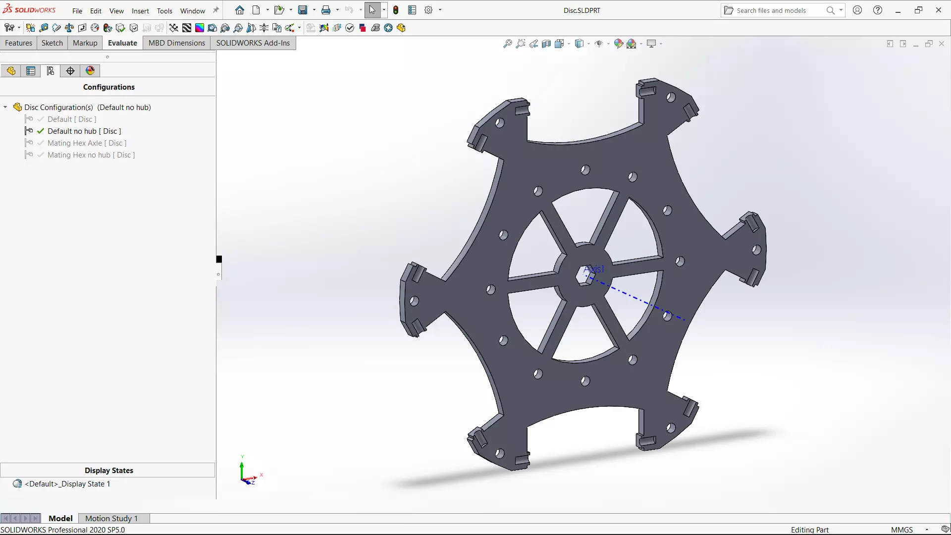
Task: Open DimXpertManager crosshair tab
Action: tap(70, 71)
